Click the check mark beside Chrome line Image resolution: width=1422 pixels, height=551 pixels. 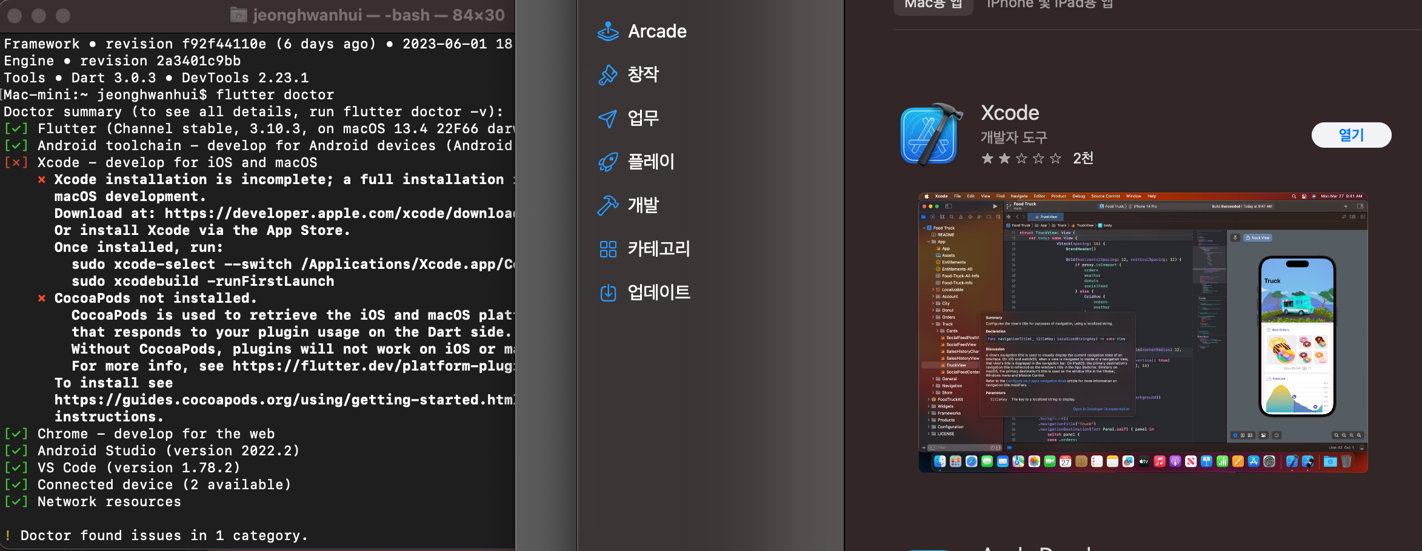[x=16, y=434]
